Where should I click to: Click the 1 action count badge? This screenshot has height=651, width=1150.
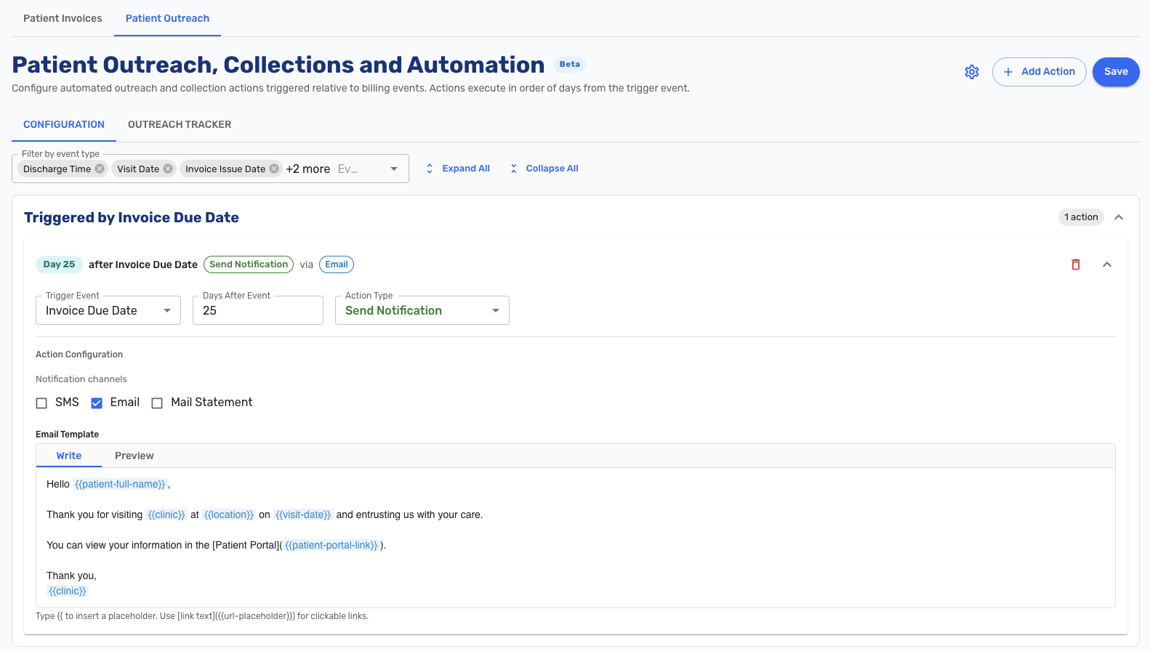click(1081, 217)
